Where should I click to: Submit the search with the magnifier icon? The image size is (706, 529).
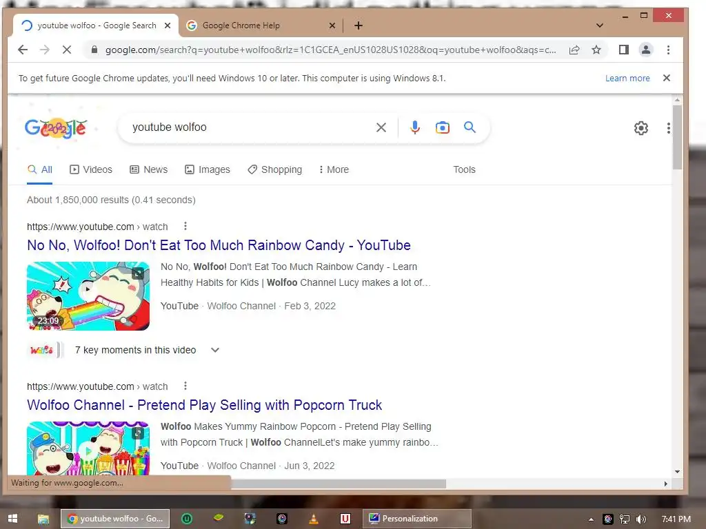pyautogui.click(x=470, y=127)
